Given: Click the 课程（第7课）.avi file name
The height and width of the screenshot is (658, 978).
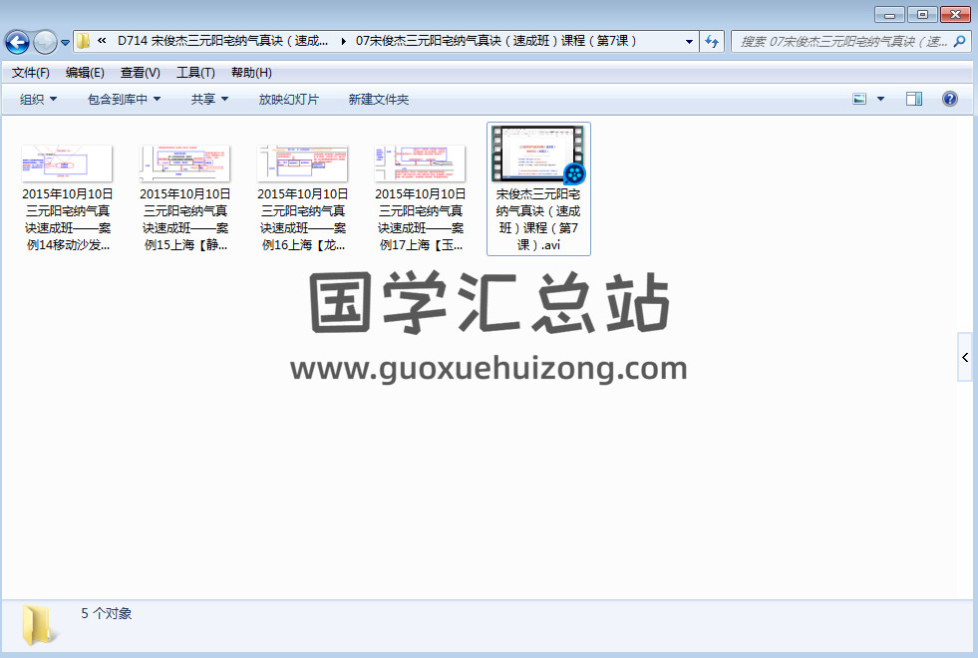Looking at the screenshot, I should (x=538, y=219).
